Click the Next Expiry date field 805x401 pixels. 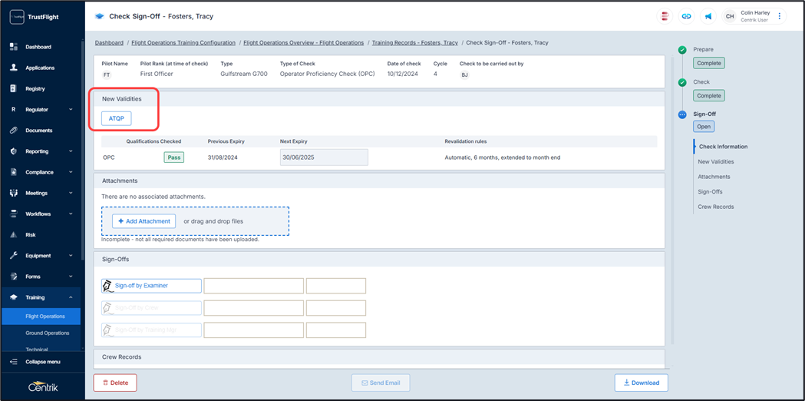click(x=324, y=157)
